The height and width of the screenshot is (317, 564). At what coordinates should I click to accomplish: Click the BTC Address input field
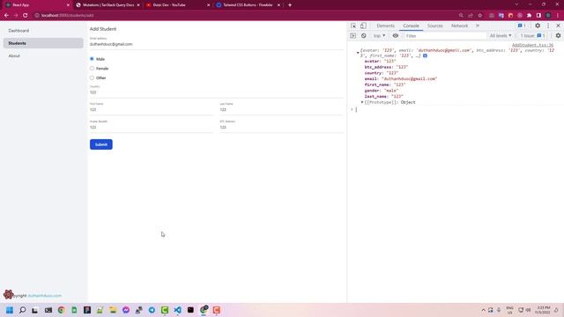coord(282,127)
